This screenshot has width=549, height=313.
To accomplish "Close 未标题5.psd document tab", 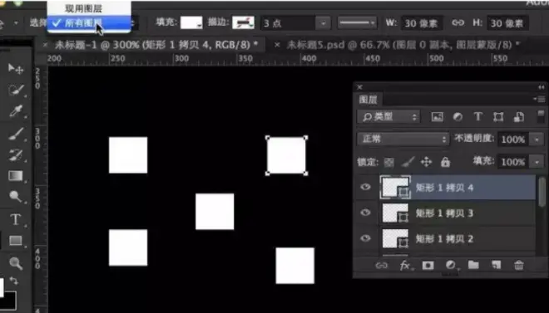I will (277, 45).
